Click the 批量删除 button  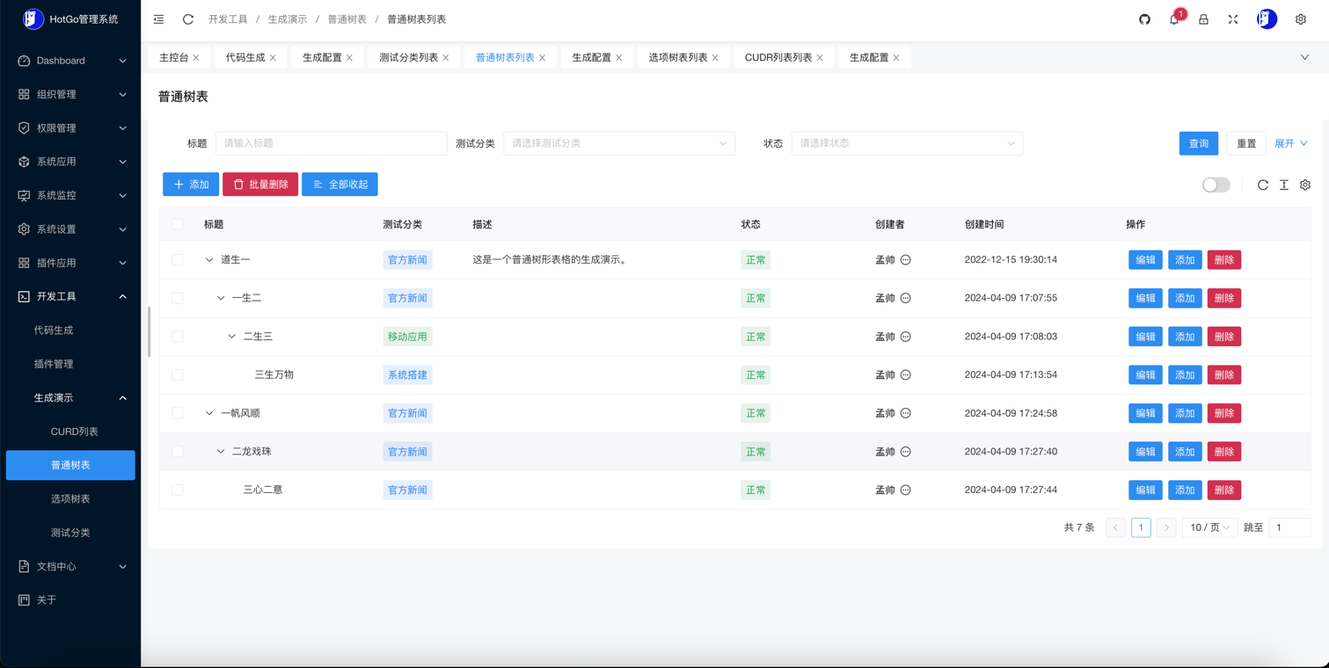pos(260,185)
